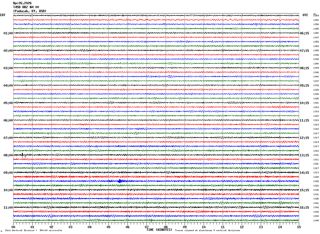Click the 11:15 UTC time label
This screenshot has height=234, width=320.
[x=304, y=120]
